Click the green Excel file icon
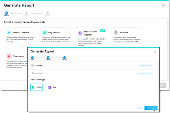170x113 pixels. coord(33,87)
